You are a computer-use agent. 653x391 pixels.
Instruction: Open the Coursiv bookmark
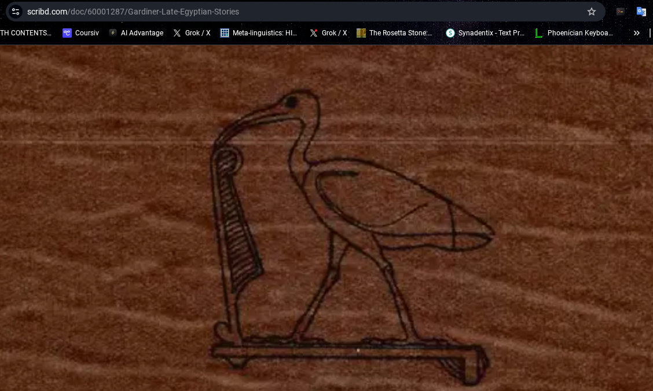point(80,33)
